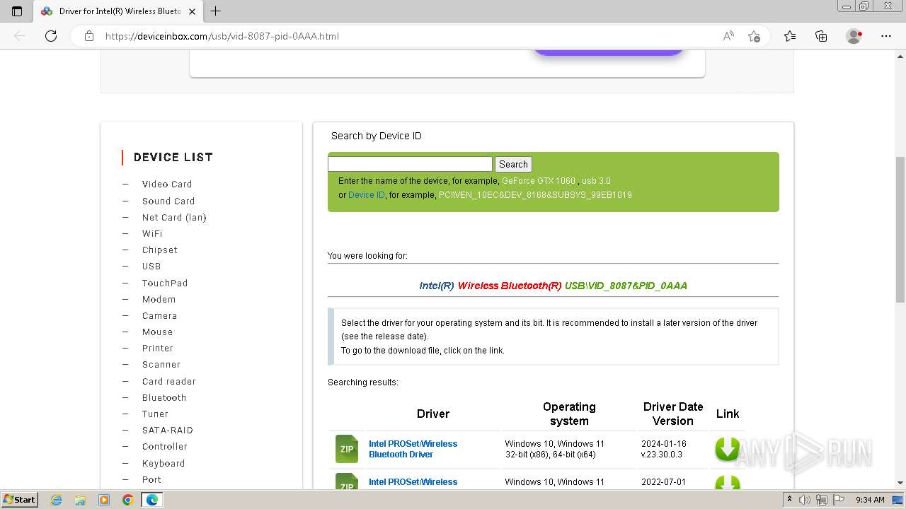This screenshot has width=906, height=509.
Task: Open the Printer category
Action: point(158,348)
